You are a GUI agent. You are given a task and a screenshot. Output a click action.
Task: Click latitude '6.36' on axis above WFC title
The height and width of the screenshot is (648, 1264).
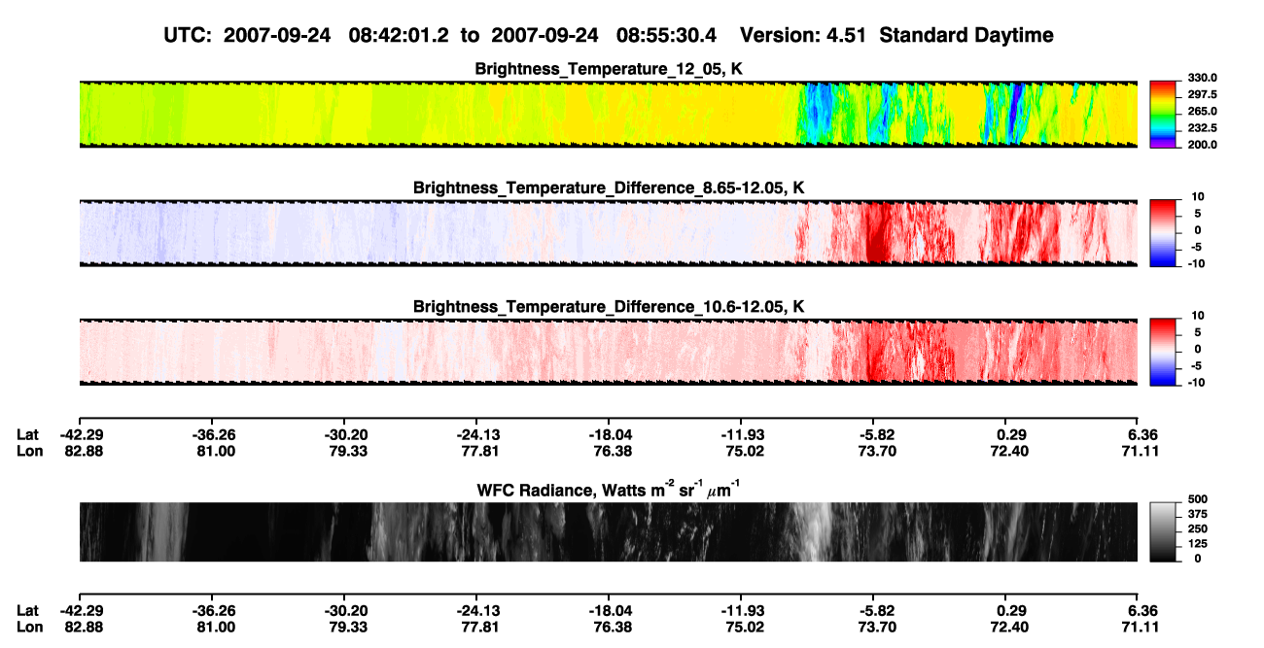click(1141, 434)
